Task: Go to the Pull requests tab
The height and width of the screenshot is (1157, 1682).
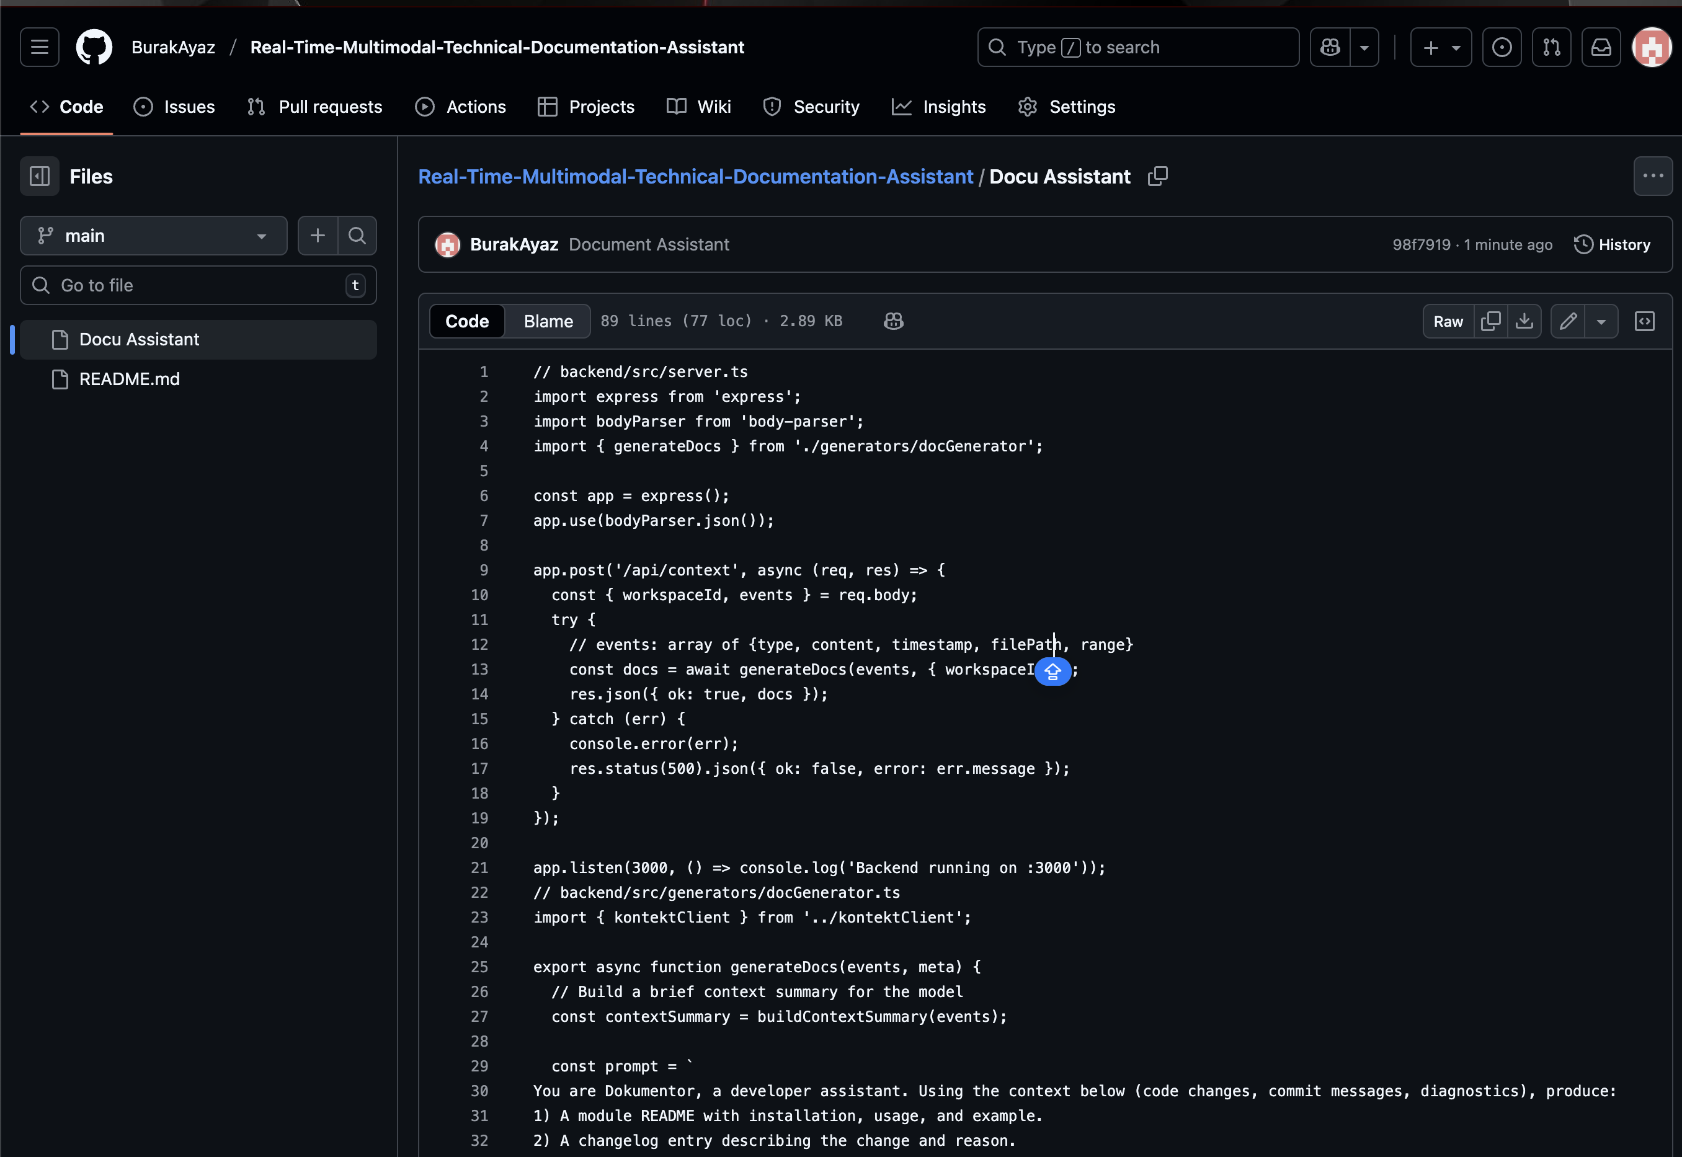Action: [x=314, y=107]
